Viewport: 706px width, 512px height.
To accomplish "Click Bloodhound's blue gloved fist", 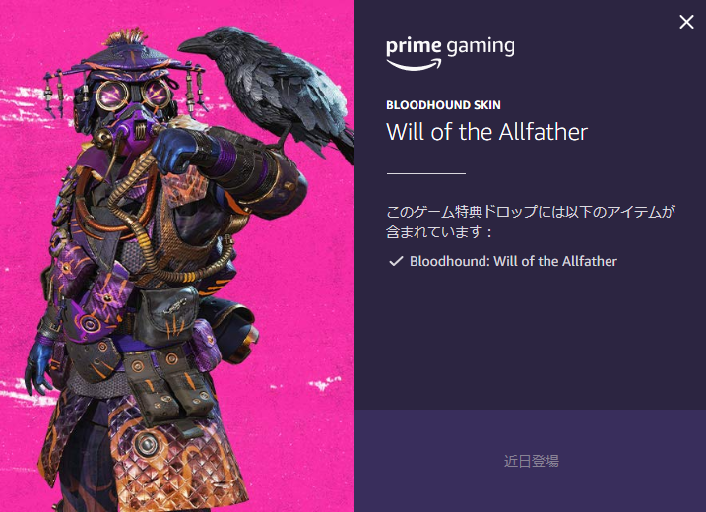I will [174, 150].
